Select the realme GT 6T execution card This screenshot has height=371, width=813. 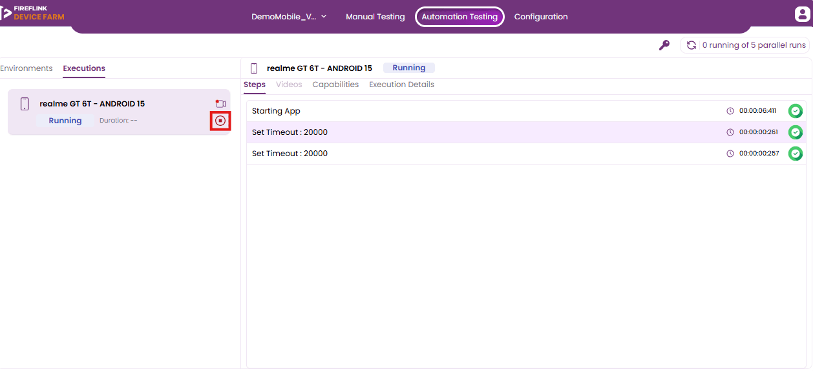(119, 112)
